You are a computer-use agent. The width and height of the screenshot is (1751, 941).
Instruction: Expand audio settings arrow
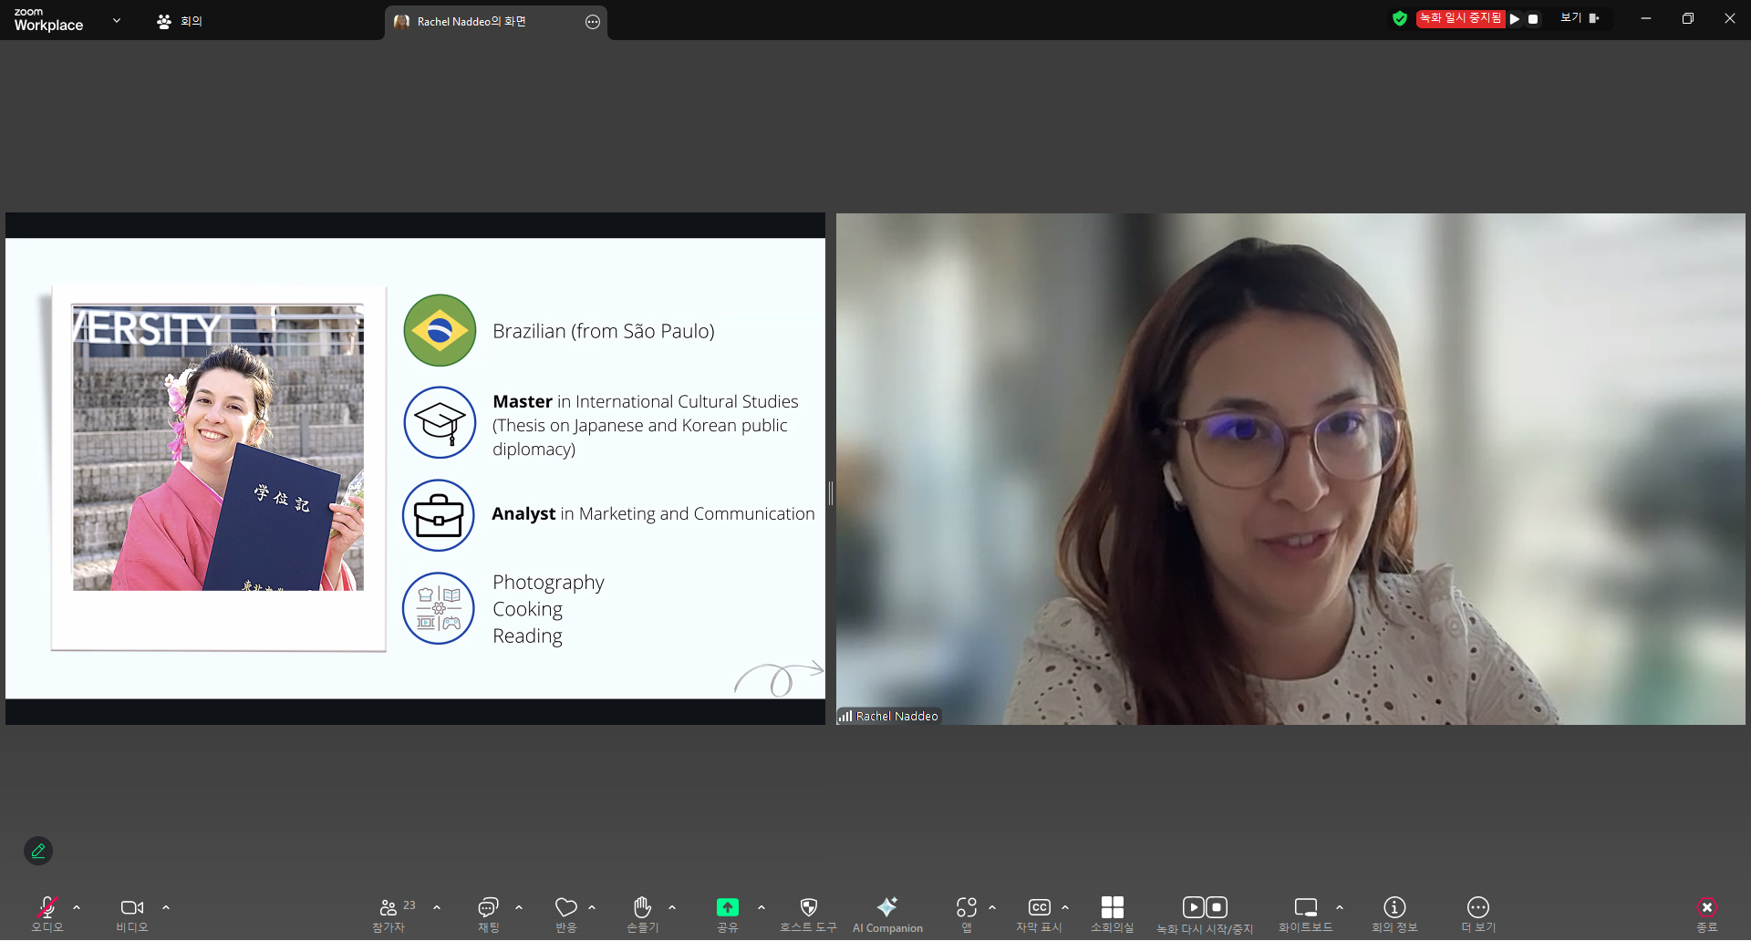pos(77,908)
